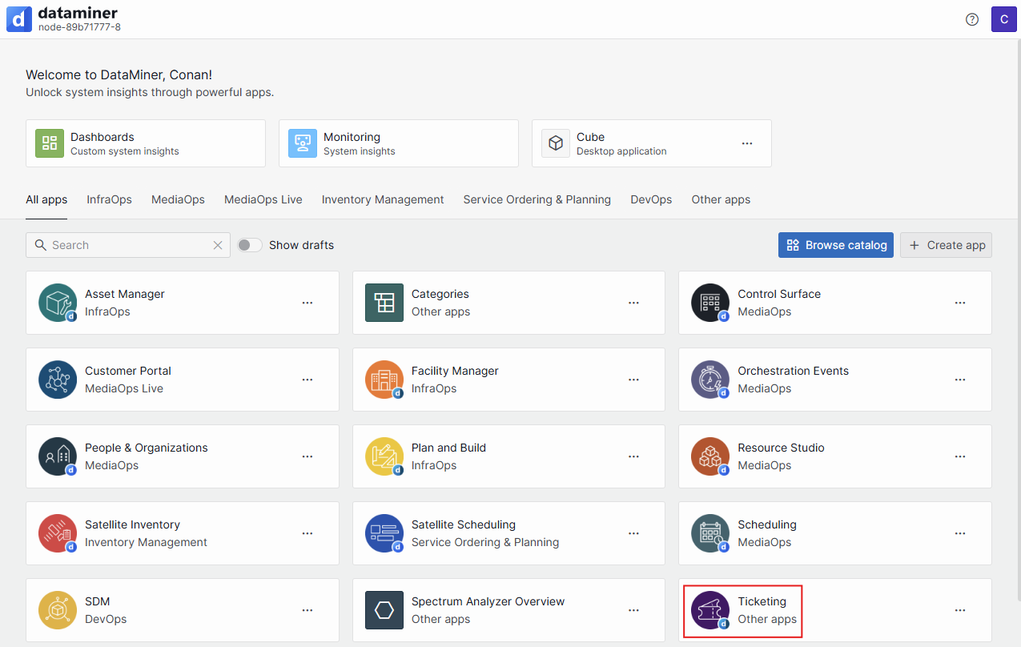Open Plan and Build more options menu
Image resolution: width=1021 pixels, height=647 pixels.
pos(633,456)
